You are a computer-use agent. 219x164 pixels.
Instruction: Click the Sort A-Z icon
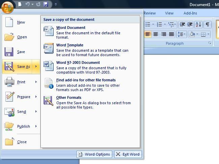pos(198,25)
